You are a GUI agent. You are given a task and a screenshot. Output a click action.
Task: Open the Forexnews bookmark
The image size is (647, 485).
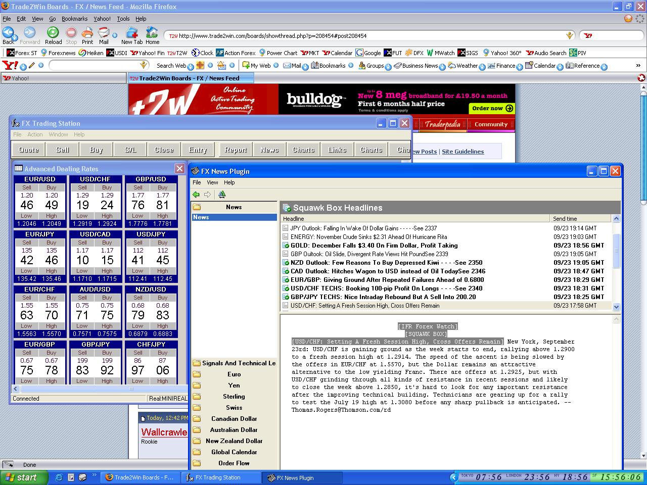coord(58,53)
